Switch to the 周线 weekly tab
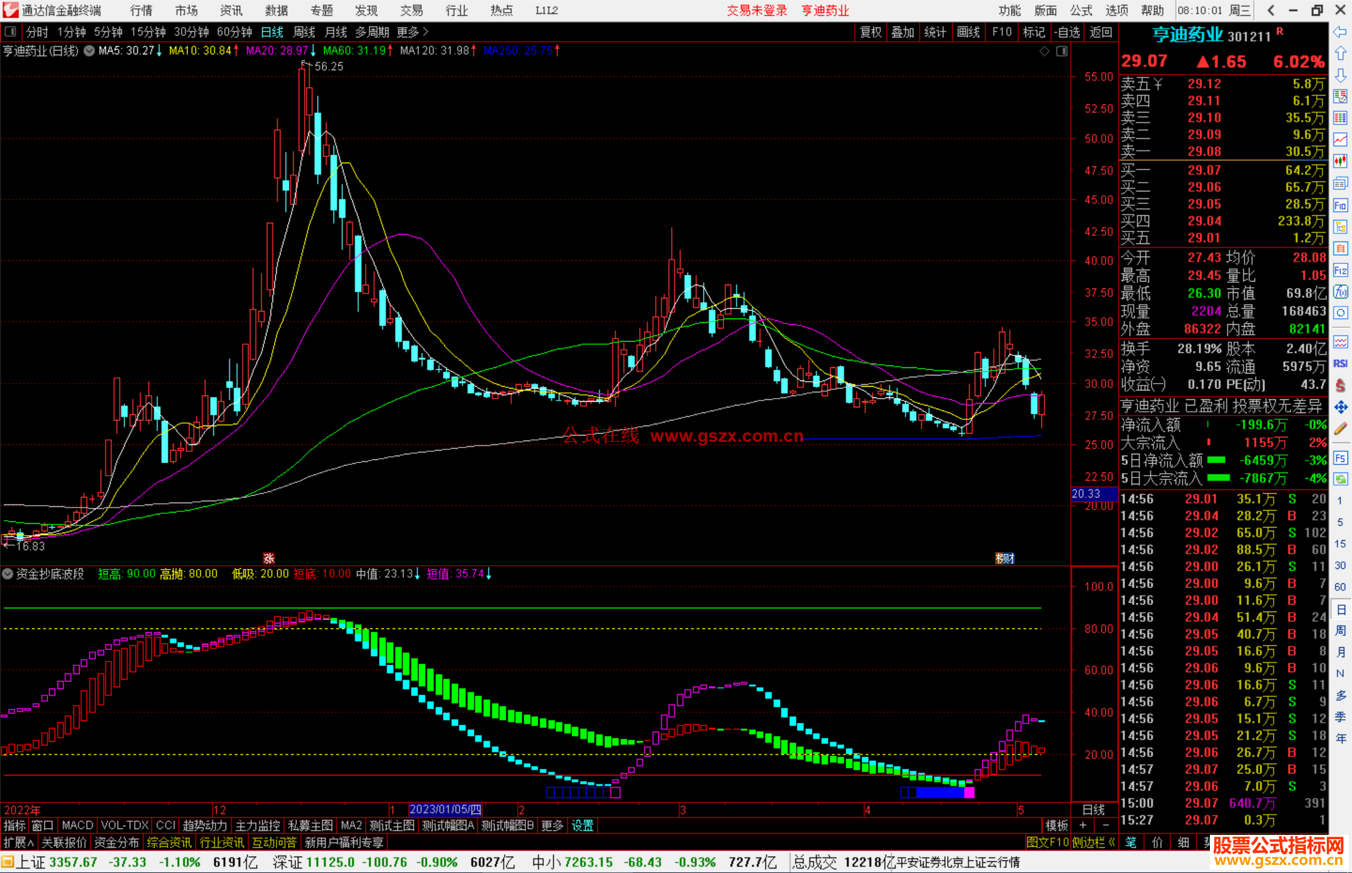The image size is (1352, 873). 304,32
